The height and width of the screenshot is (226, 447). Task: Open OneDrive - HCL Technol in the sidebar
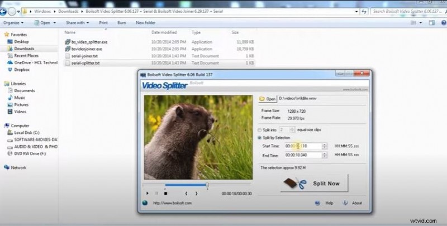[36, 62]
